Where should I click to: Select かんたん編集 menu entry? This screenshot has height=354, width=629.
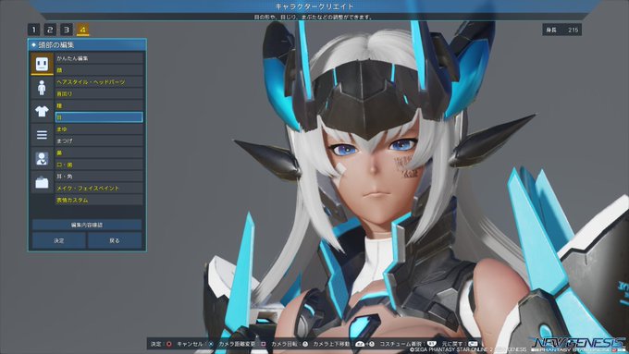coord(99,58)
